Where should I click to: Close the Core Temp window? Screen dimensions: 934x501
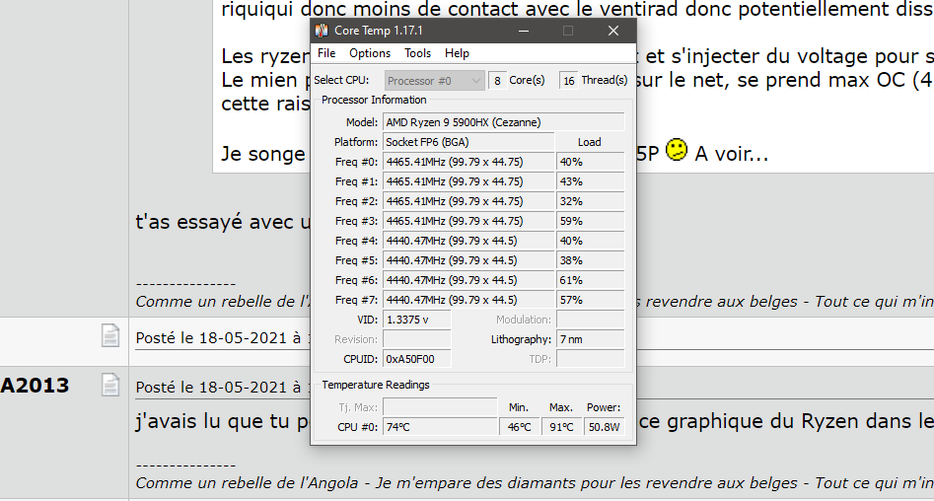(x=612, y=31)
